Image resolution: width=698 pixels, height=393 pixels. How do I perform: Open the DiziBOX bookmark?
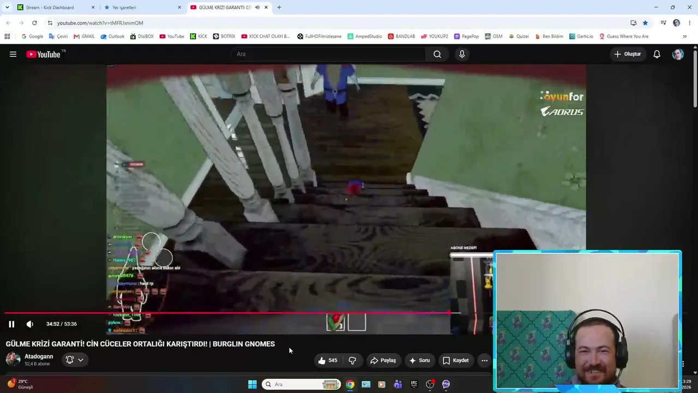tap(142, 37)
